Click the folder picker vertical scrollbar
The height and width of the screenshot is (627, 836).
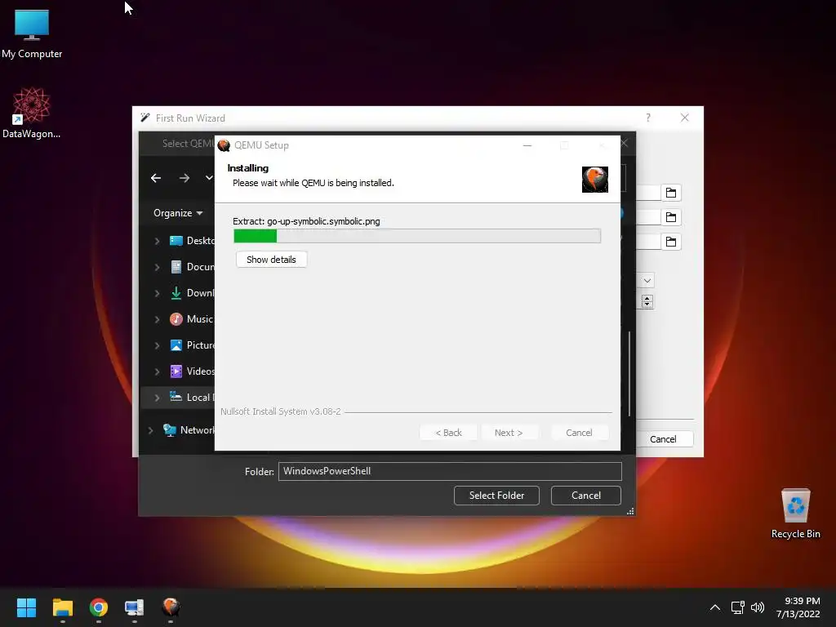coord(629,374)
